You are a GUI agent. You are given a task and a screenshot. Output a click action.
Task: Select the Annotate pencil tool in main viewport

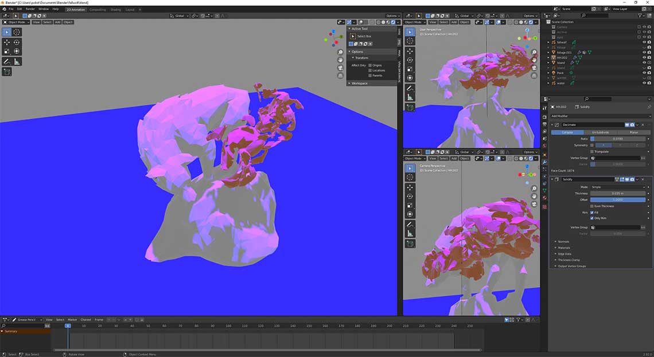tap(7, 61)
